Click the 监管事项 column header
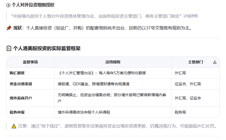This screenshot has height=140, width=226. tap(30, 62)
